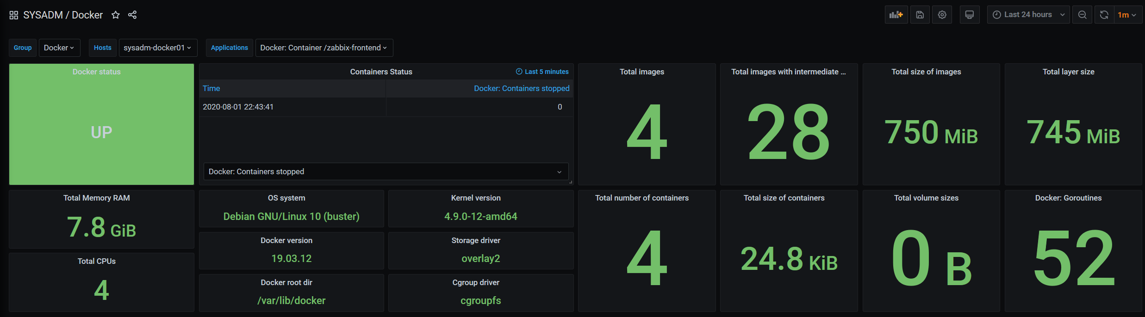This screenshot has width=1145, height=317.
Task: Save the dashboard
Action: (x=920, y=15)
